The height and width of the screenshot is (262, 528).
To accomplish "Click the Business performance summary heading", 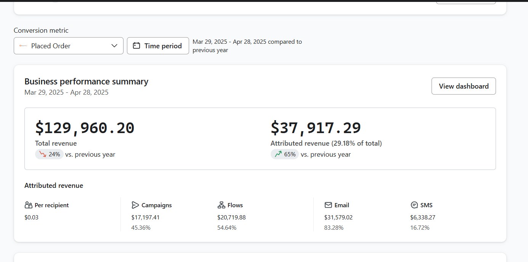I will click(86, 81).
